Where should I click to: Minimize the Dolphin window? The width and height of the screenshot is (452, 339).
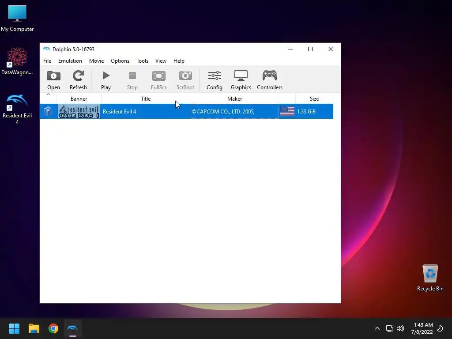click(x=290, y=49)
